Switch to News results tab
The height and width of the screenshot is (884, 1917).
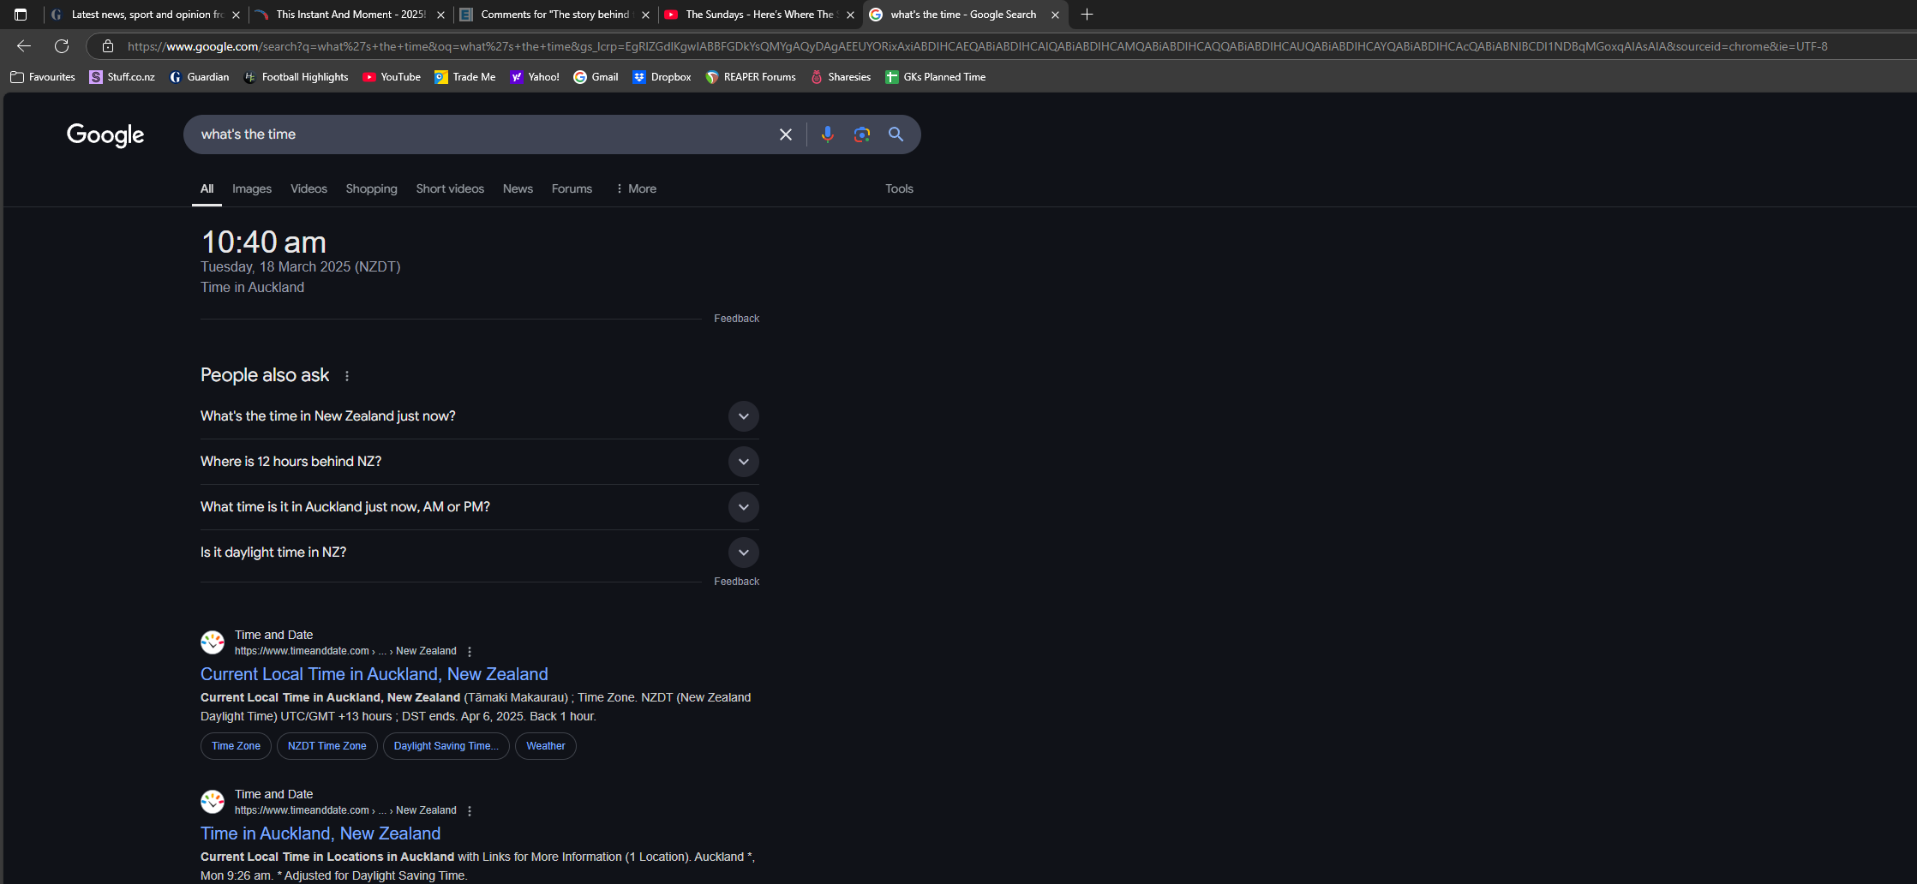pos(518,188)
